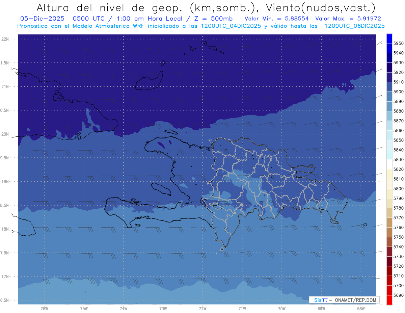Viewport: 405px width, 313px height.
Task: Click the '5760' color bar label
Action: (x=399, y=227)
